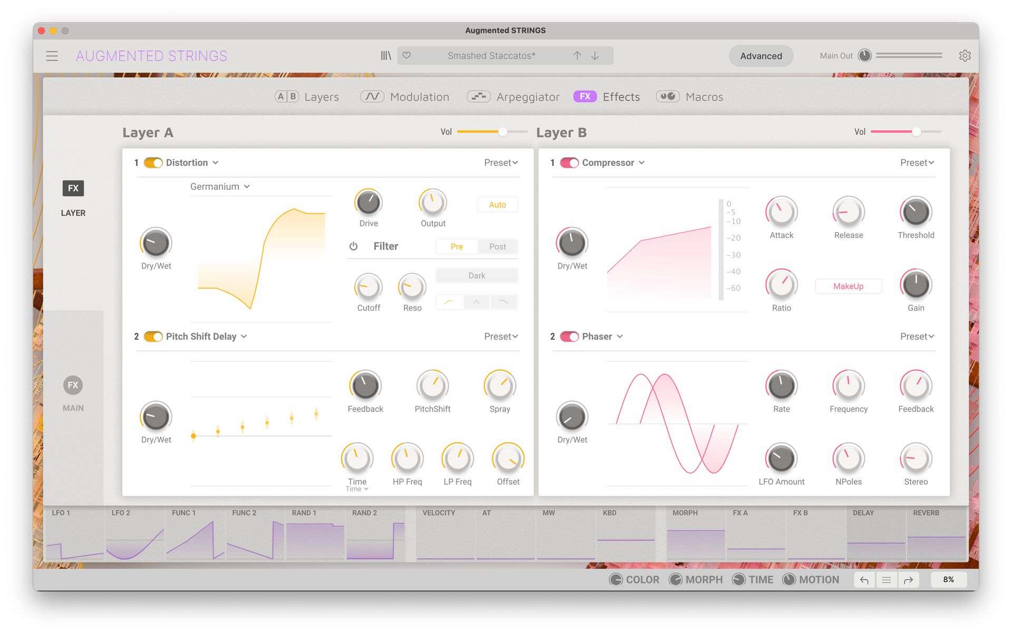Click the Advanced button
Viewport: 1012px width, 635px height.
[761, 56]
